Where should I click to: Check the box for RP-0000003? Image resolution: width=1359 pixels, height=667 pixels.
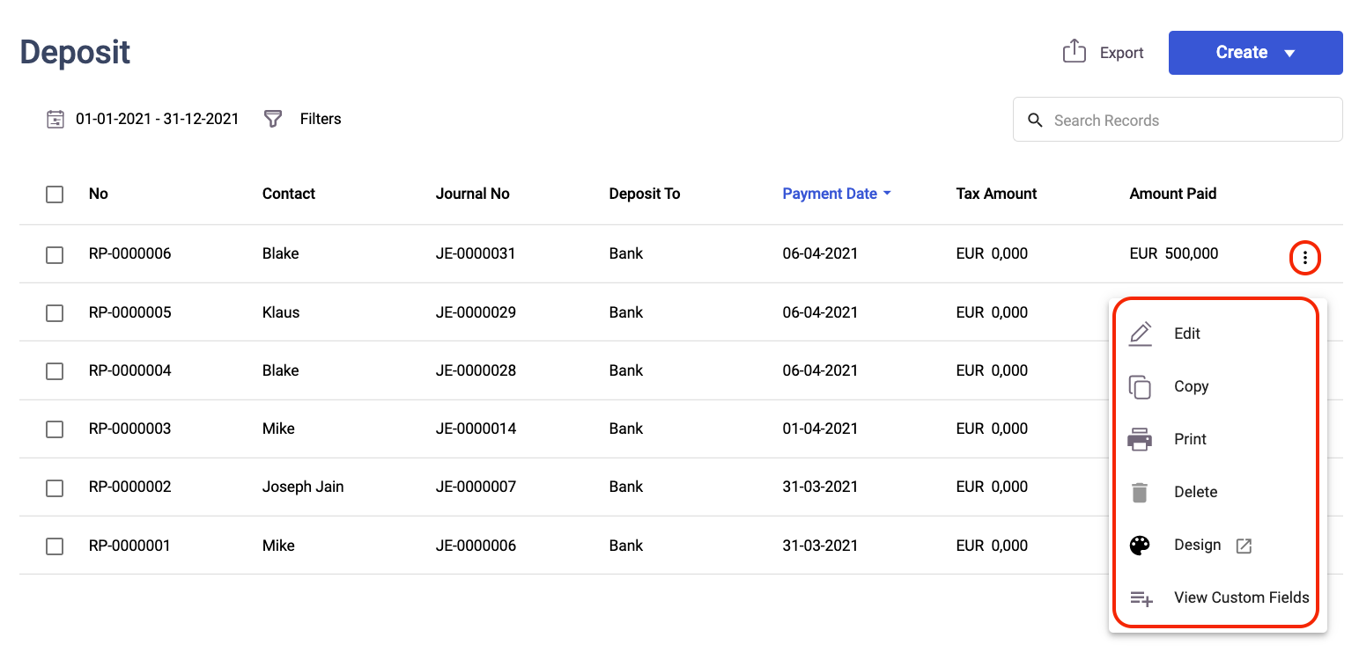pos(55,429)
